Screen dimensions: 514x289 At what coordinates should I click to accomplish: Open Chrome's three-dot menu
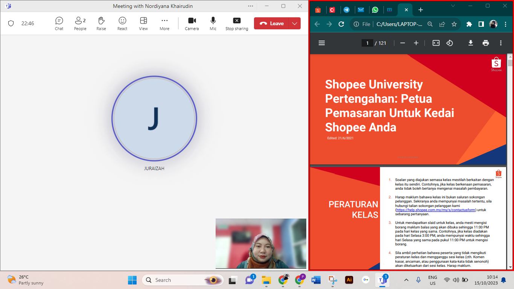pyautogui.click(x=505, y=24)
